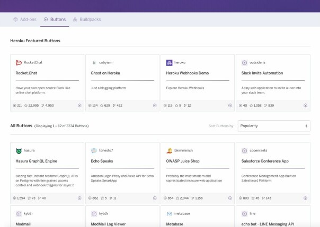Click the outsideris author name
Image resolution: width=320 pixels, height=227 pixels.
tap(257, 62)
